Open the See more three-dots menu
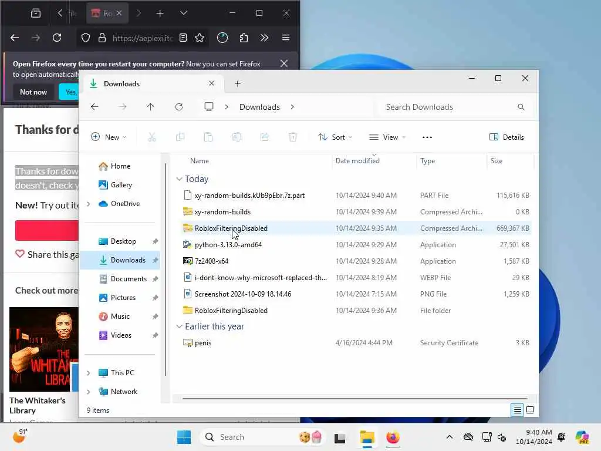This screenshot has height=451, width=601. pyautogui.click(x=427, y=137)
